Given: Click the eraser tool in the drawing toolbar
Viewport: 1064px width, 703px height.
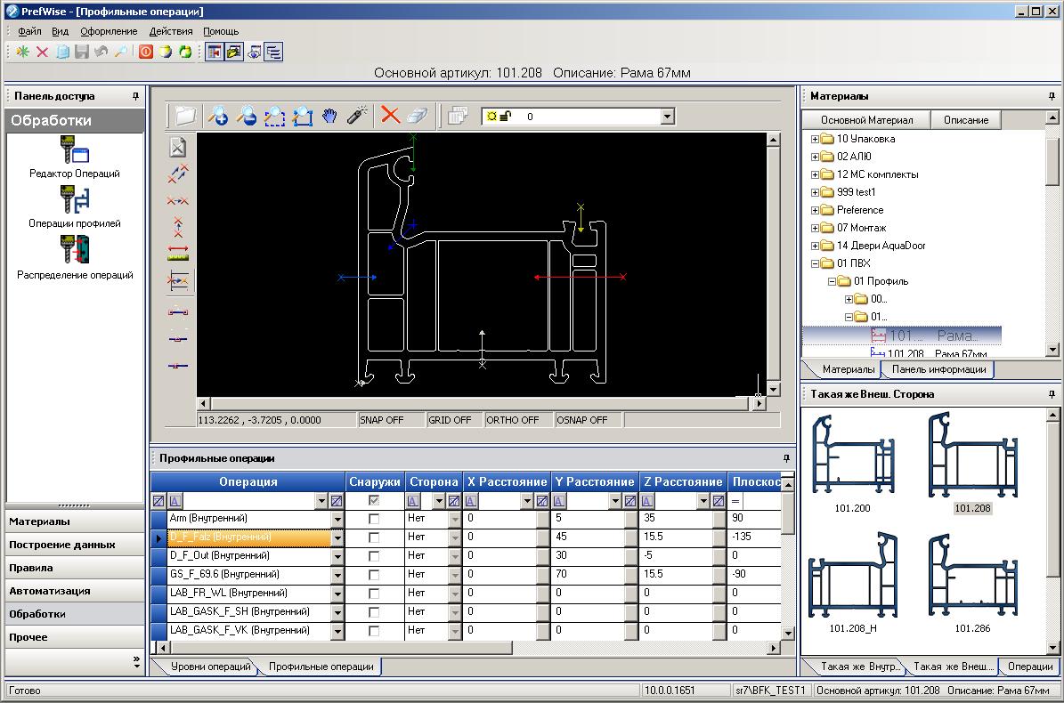Looking at the screenshot, I should pyautogui.click(x=418, y=116).
